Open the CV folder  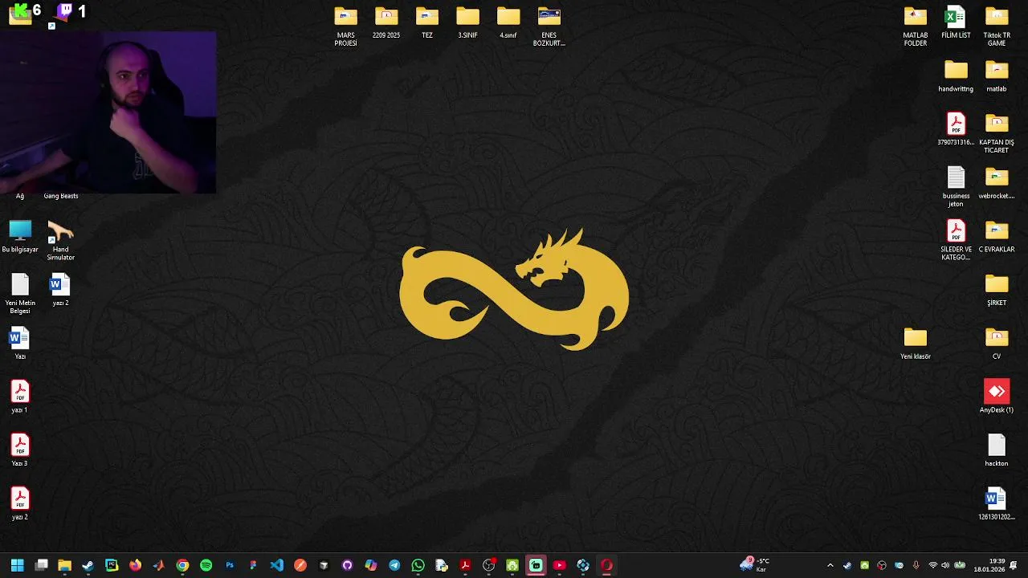tap(997, 344)
